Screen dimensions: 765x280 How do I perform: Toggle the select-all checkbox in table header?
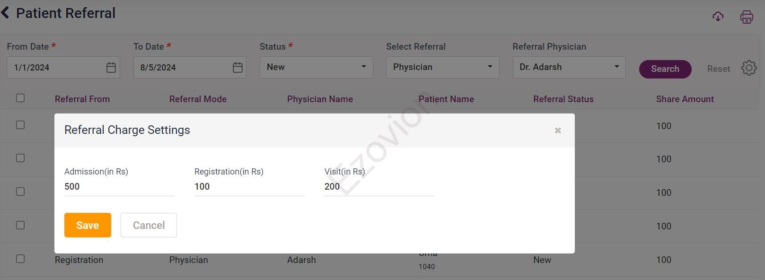(x=20, y=98)
